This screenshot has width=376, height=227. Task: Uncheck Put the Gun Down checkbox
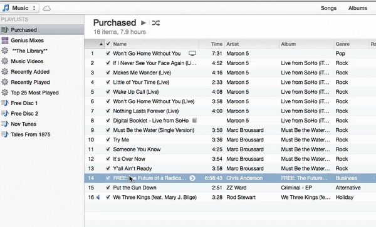pos(108,188)
